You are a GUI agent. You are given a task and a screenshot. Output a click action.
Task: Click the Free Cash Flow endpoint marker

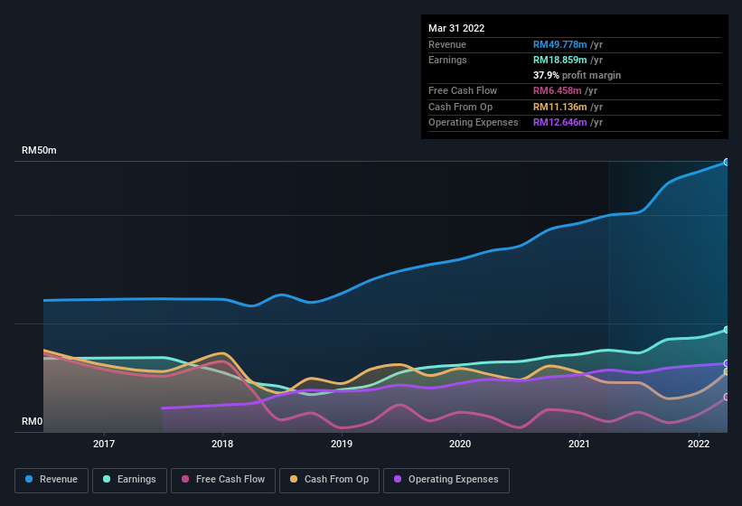click(x=727, y=397)
